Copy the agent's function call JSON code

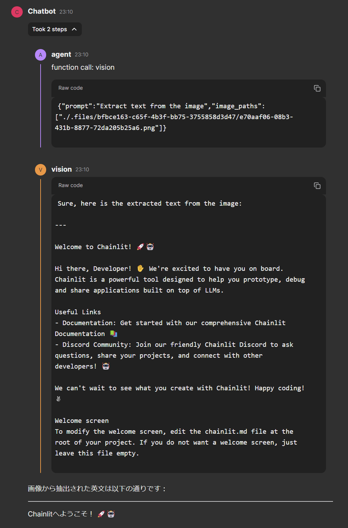(317, 88)
